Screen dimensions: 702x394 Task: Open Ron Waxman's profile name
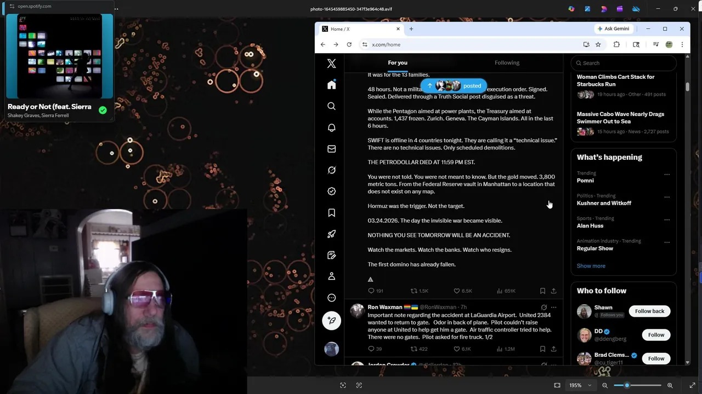pyautogui.click(x=384, y=308)
